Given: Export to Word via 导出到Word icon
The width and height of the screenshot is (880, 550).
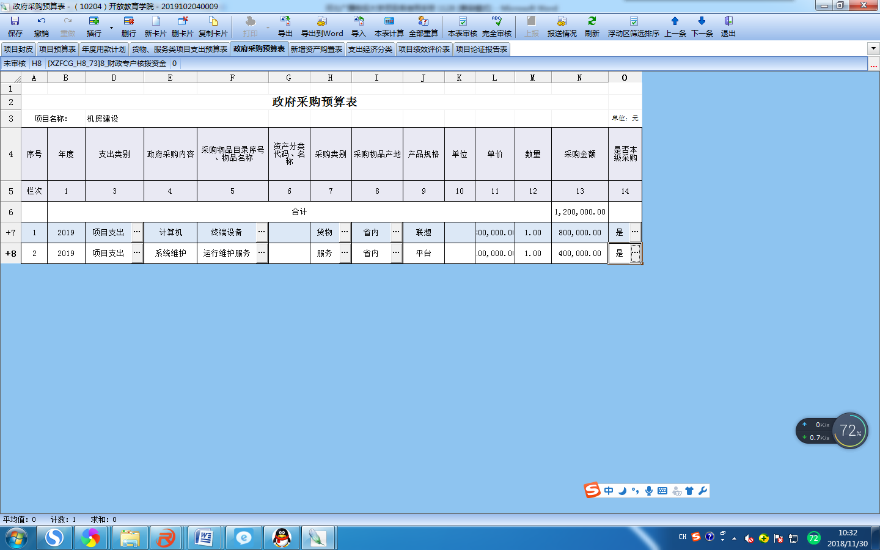Looking at the screenshot, I should point(321,22).
